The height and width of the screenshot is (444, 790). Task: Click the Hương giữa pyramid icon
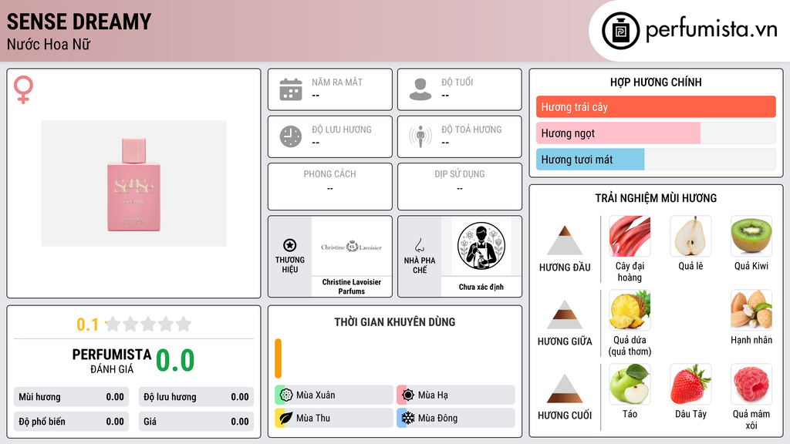click(565, 314)
